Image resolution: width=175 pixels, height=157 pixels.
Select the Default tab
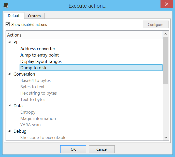click(14, 15)
